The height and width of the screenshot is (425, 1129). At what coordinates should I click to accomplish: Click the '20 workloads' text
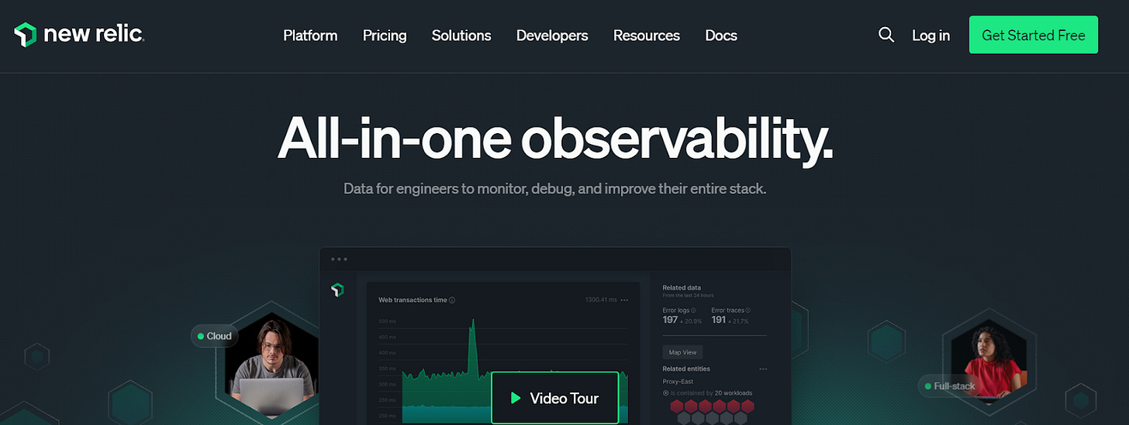click(733, 393)
